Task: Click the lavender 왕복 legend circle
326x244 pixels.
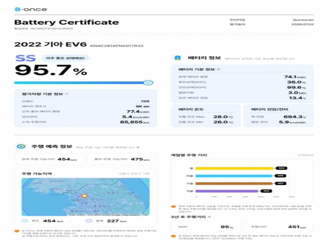Action: (x=89, y=221)
